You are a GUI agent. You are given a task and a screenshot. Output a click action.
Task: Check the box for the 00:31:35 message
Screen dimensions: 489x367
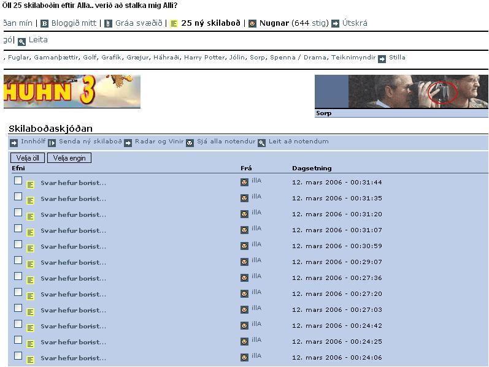[x=18, y=197]
